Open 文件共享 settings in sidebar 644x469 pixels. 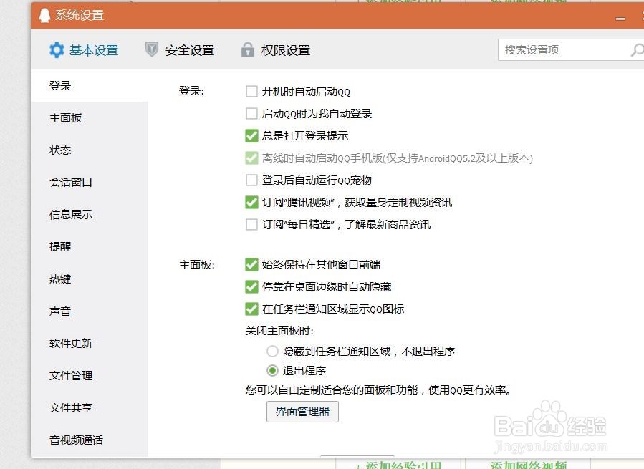pos(90,408)
